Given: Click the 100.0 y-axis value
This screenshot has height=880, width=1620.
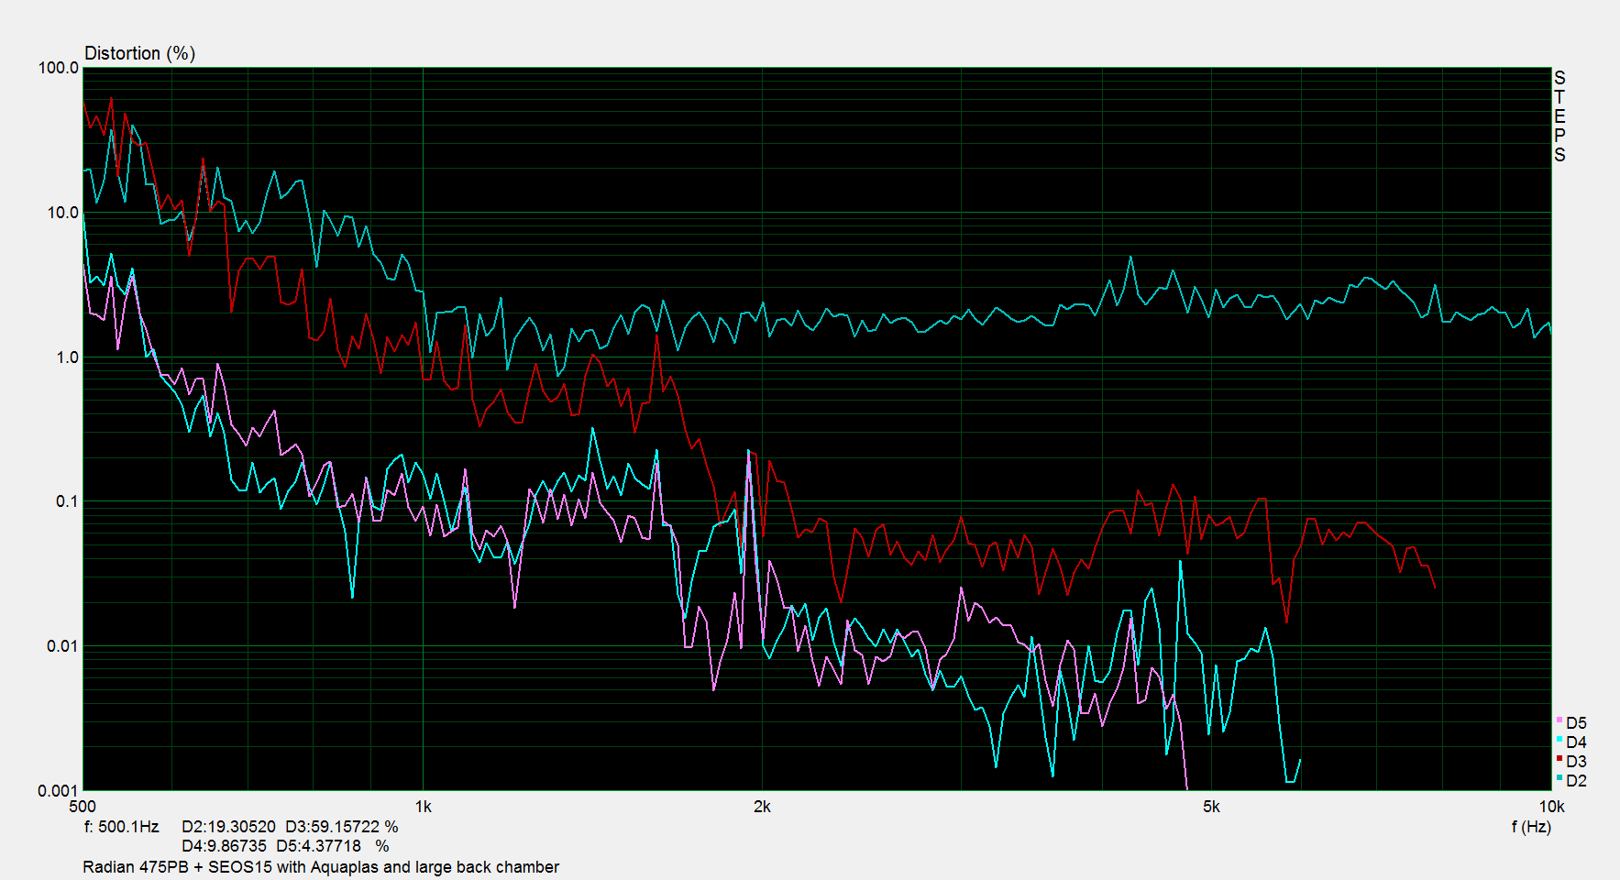Looking at the screenshot, I should 59,68.
